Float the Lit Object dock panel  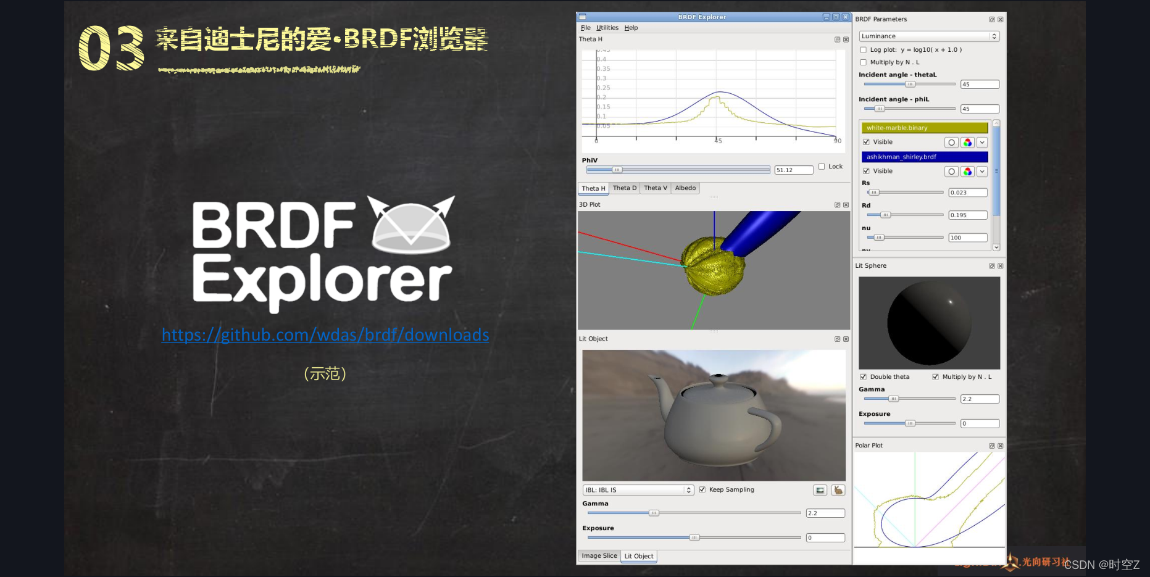pyautogui.click(x=837, y=339)
